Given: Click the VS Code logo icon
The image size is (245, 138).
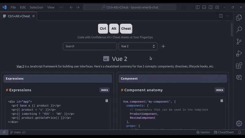Looking at the screenshot, I should (4, 7).
